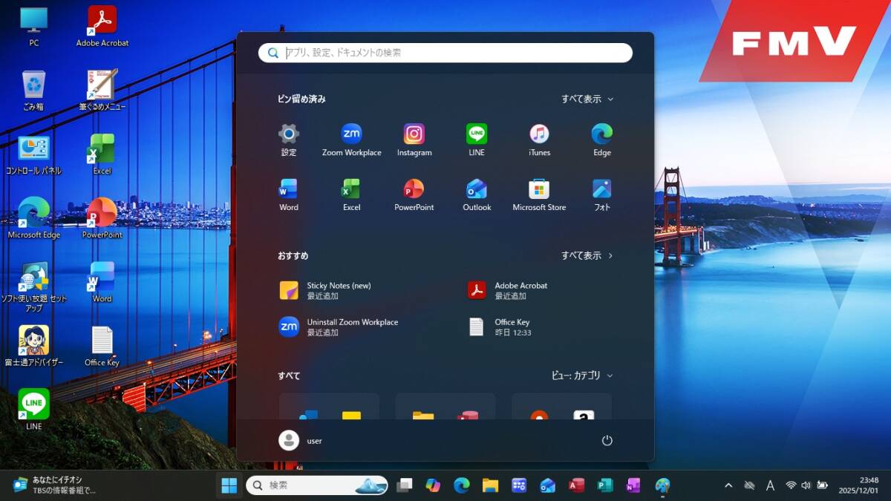Open ソフト使い放題 セットアップ shortcut
891x501 pixels.
[x=34, y=286]
